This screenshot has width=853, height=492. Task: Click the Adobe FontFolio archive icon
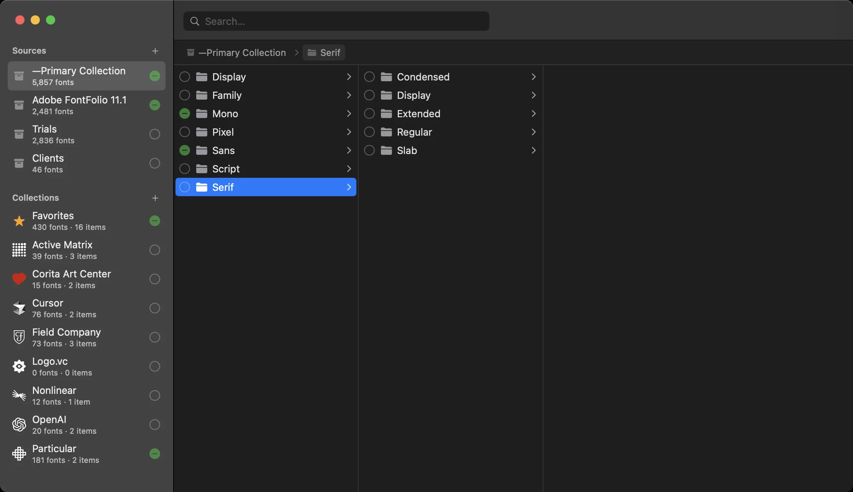tap(19, 105)
